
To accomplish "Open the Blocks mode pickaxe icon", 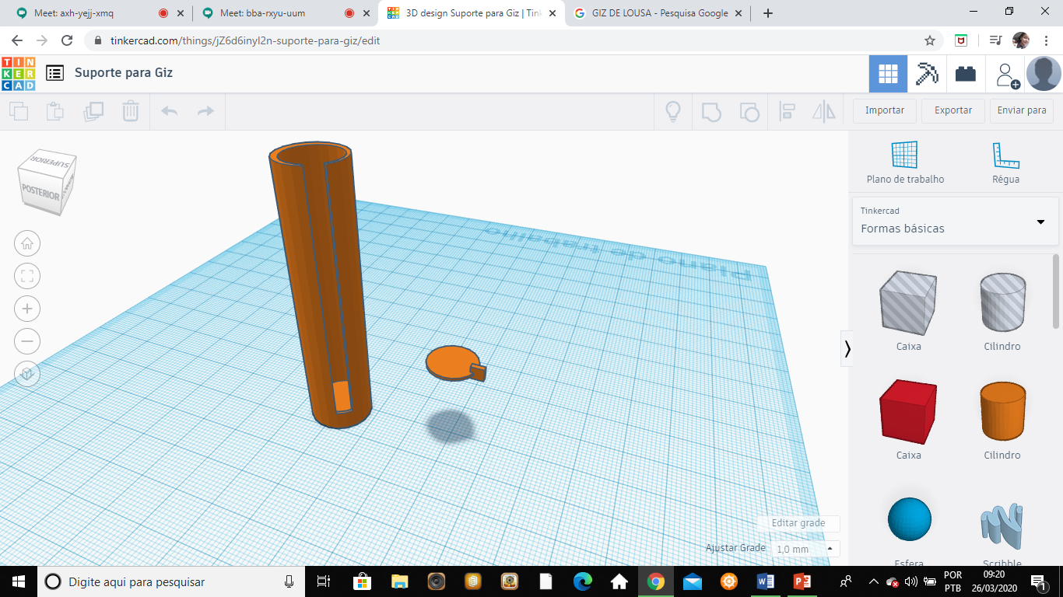I will pyautogui.click(x=927, y=74).
